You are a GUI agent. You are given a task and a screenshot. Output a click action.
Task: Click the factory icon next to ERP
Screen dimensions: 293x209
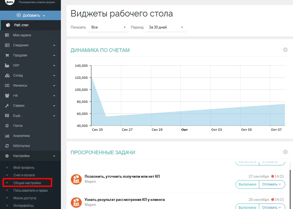click(7, 65)
